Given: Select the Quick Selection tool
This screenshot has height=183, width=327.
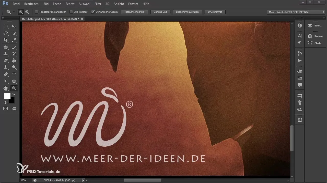Looking at the screenshot, I should 14,33.
